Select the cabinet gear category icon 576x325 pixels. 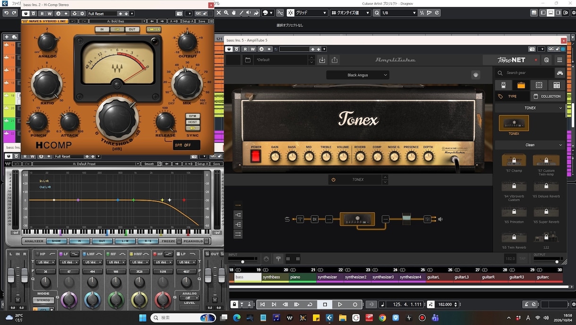pos(539,85)
